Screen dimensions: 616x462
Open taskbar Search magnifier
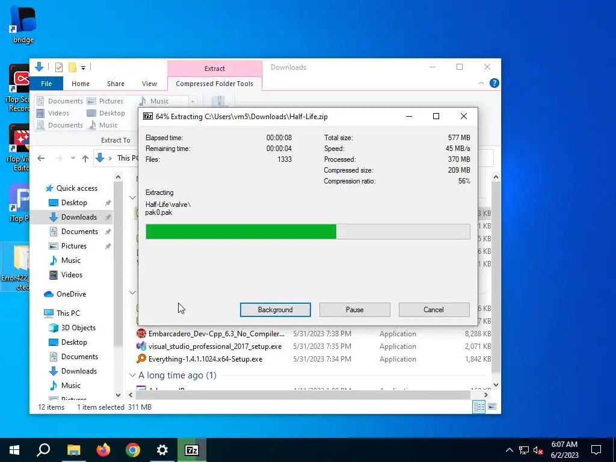(x=43, y=450)
